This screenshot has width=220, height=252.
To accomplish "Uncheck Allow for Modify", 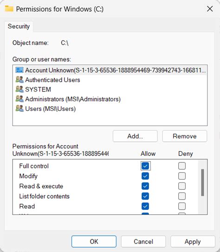I will [145, 176].
